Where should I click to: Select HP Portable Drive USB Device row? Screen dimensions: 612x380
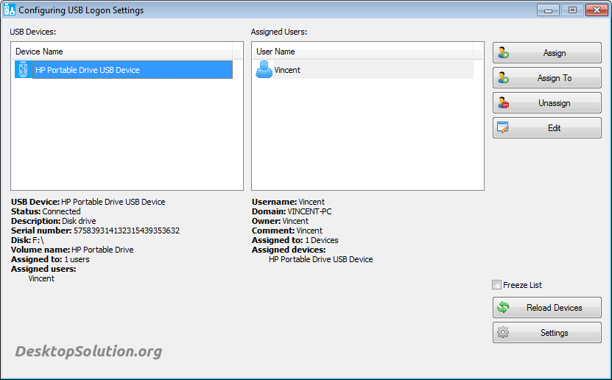point(124,69)
